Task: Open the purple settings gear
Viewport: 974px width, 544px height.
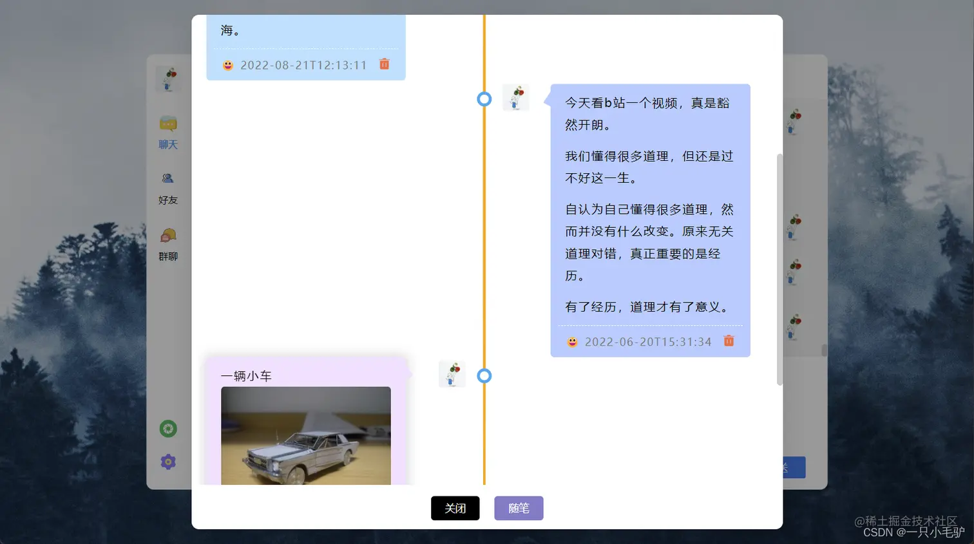Action: (167, 462)
